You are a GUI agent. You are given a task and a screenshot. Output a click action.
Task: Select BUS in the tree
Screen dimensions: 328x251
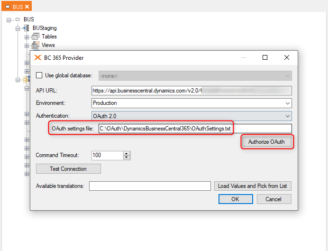click(x=28, y=19)
